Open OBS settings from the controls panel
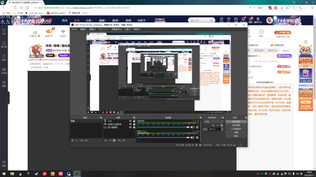 (x=236, y=133)
